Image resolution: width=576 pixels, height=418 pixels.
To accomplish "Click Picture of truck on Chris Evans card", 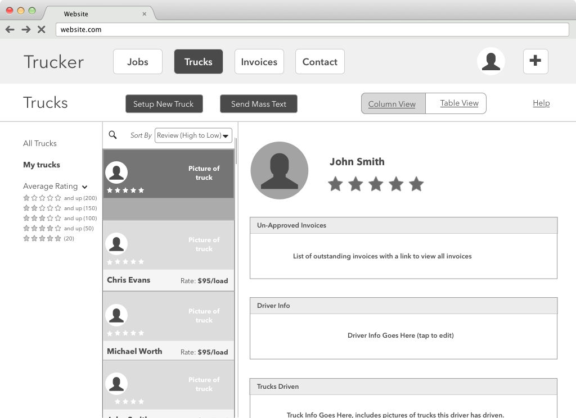I will [204, 244].
